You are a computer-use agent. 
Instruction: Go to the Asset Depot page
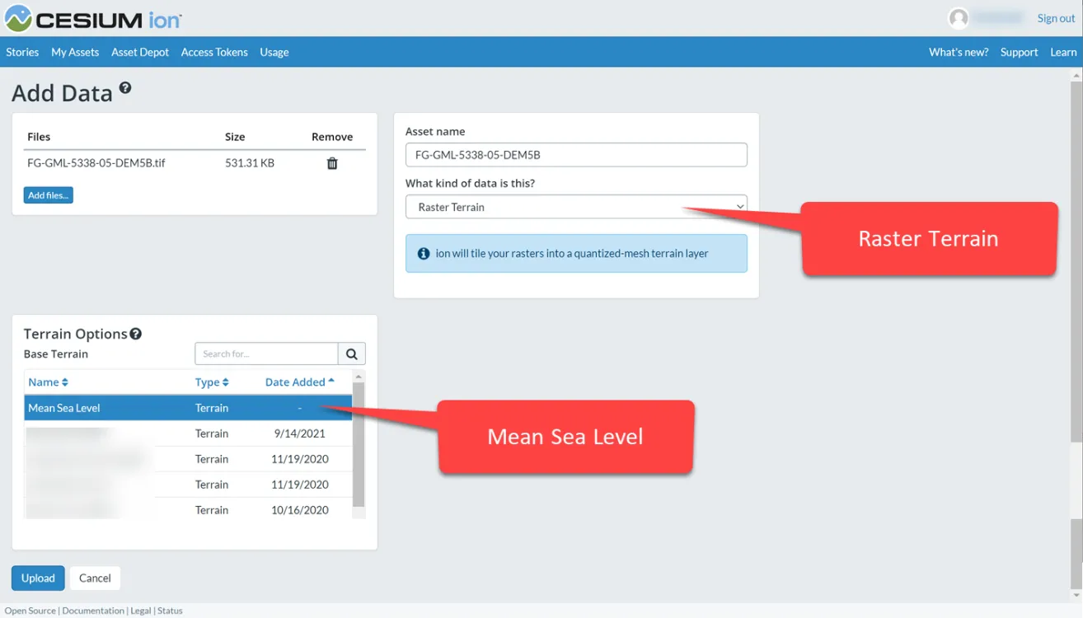[140, 52]
